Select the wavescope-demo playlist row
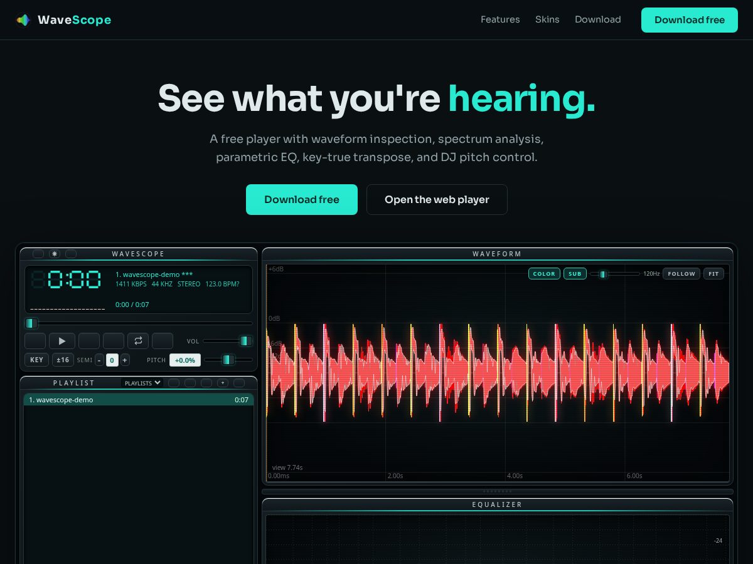This screenshot has height=564, width=753. coord(139,400)
